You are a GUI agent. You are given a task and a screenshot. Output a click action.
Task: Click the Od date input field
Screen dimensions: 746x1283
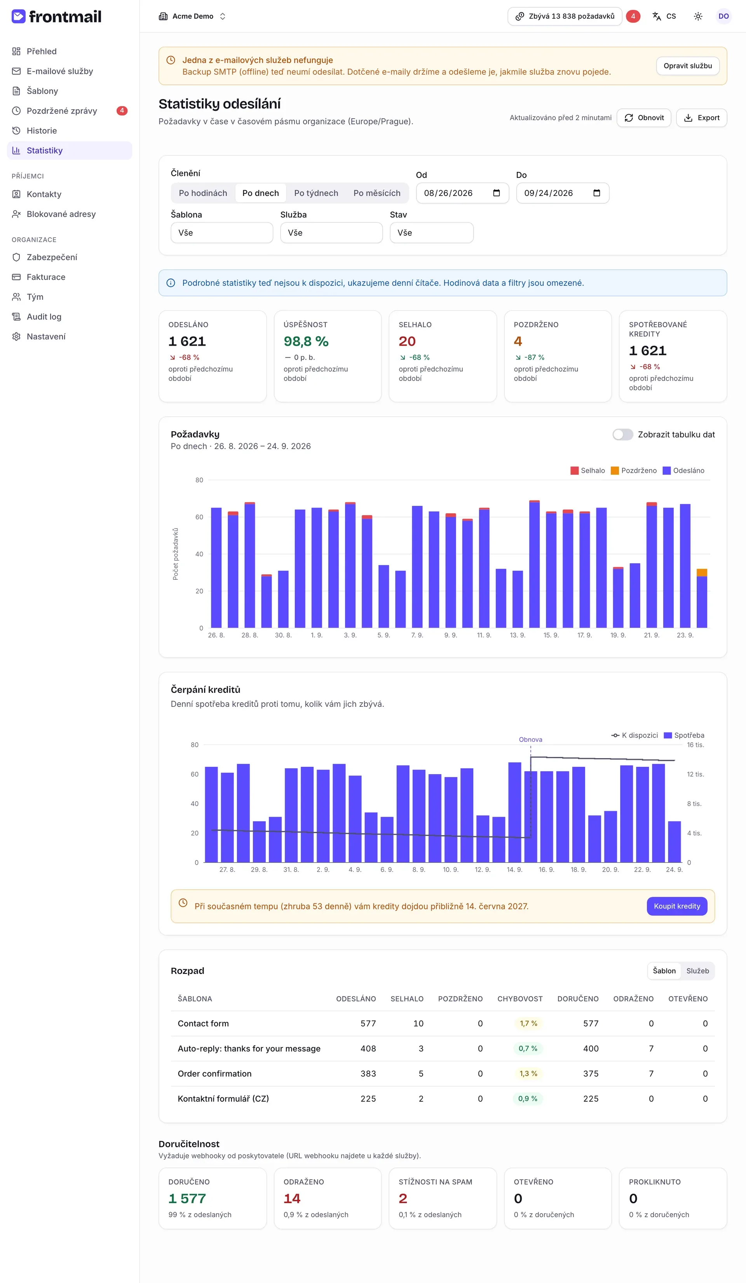(463, 194)
